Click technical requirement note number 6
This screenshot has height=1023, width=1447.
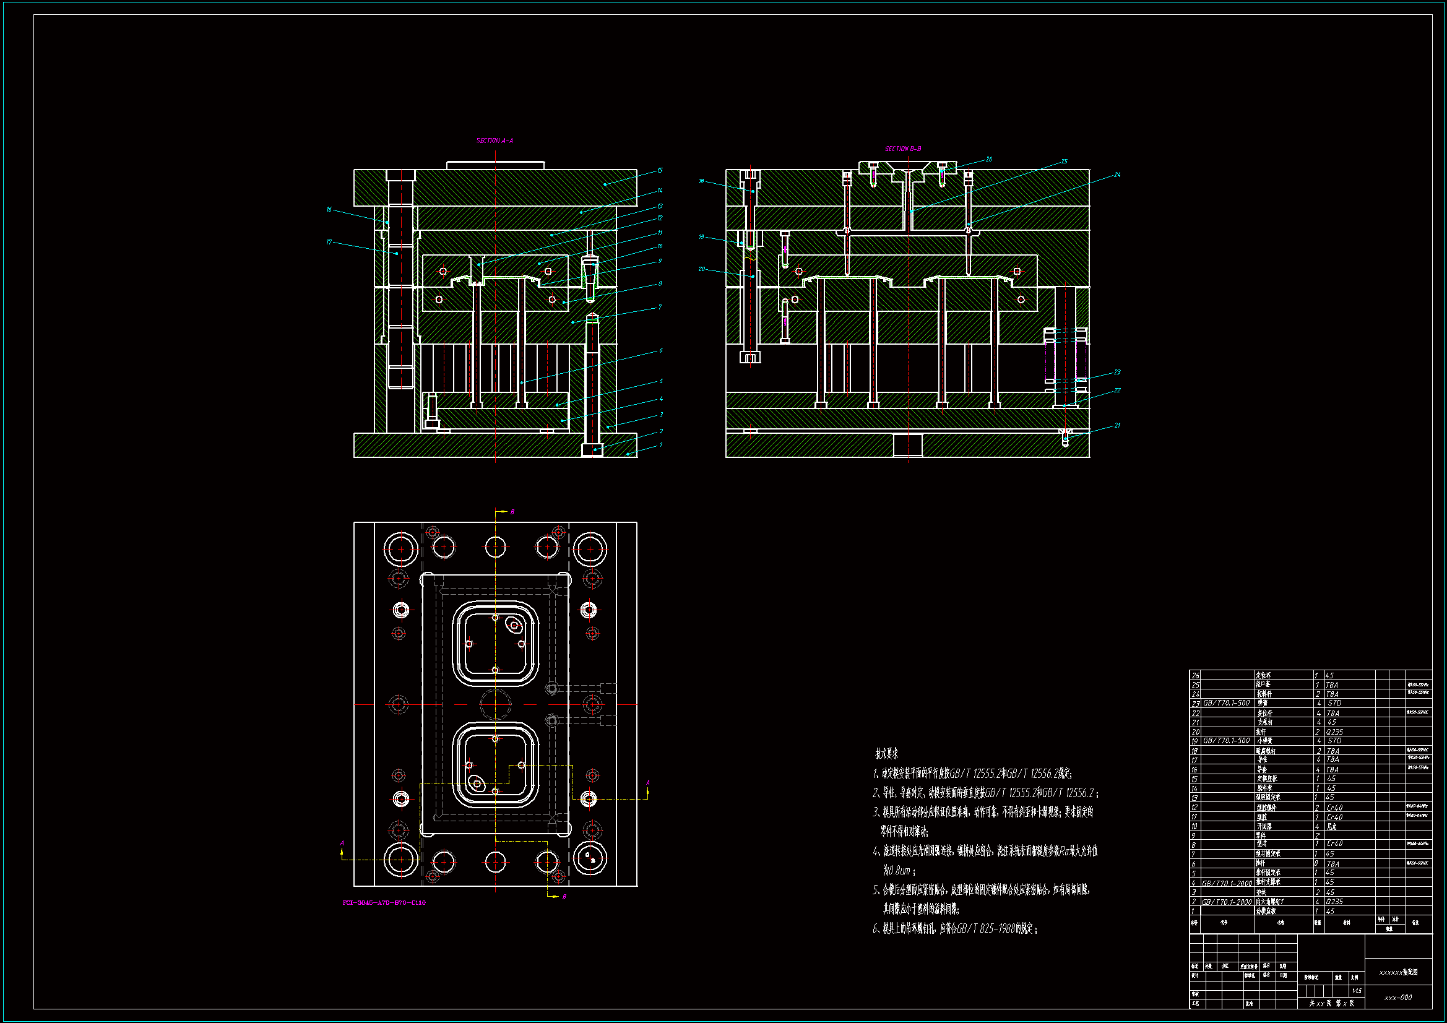tap(954, 928)
